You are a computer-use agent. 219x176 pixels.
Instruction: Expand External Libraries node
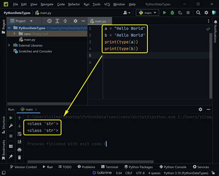[9, 45]
